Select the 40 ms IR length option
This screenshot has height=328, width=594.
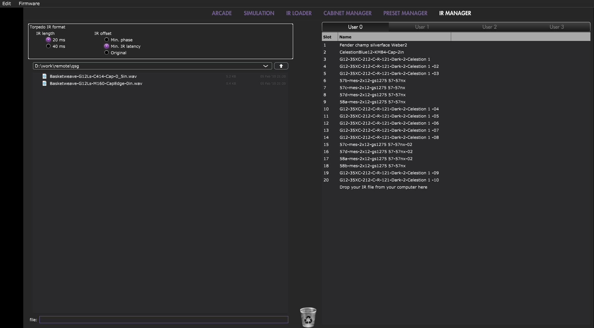48,46
